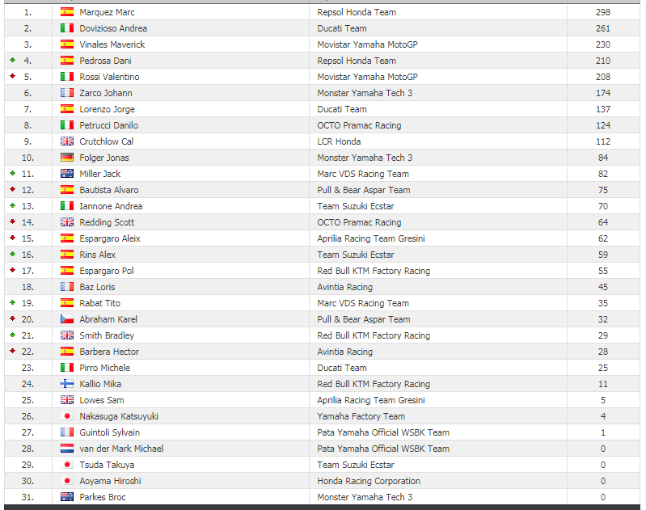Click Team Suzuki Ecstar in Iannone's row
646x510 pixels.
[x=356, y=206]
